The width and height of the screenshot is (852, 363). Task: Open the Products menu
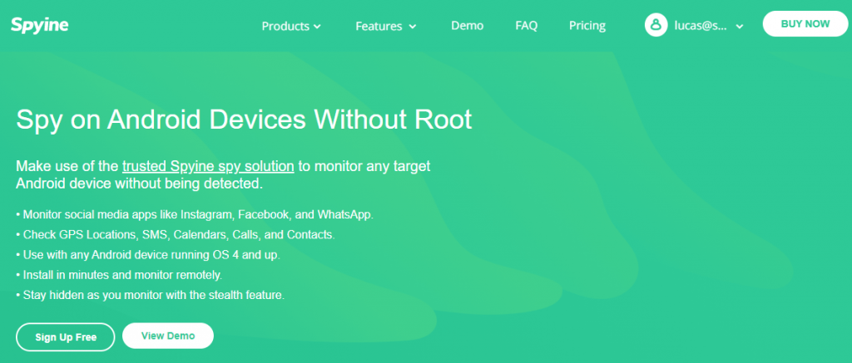[285, 26]
